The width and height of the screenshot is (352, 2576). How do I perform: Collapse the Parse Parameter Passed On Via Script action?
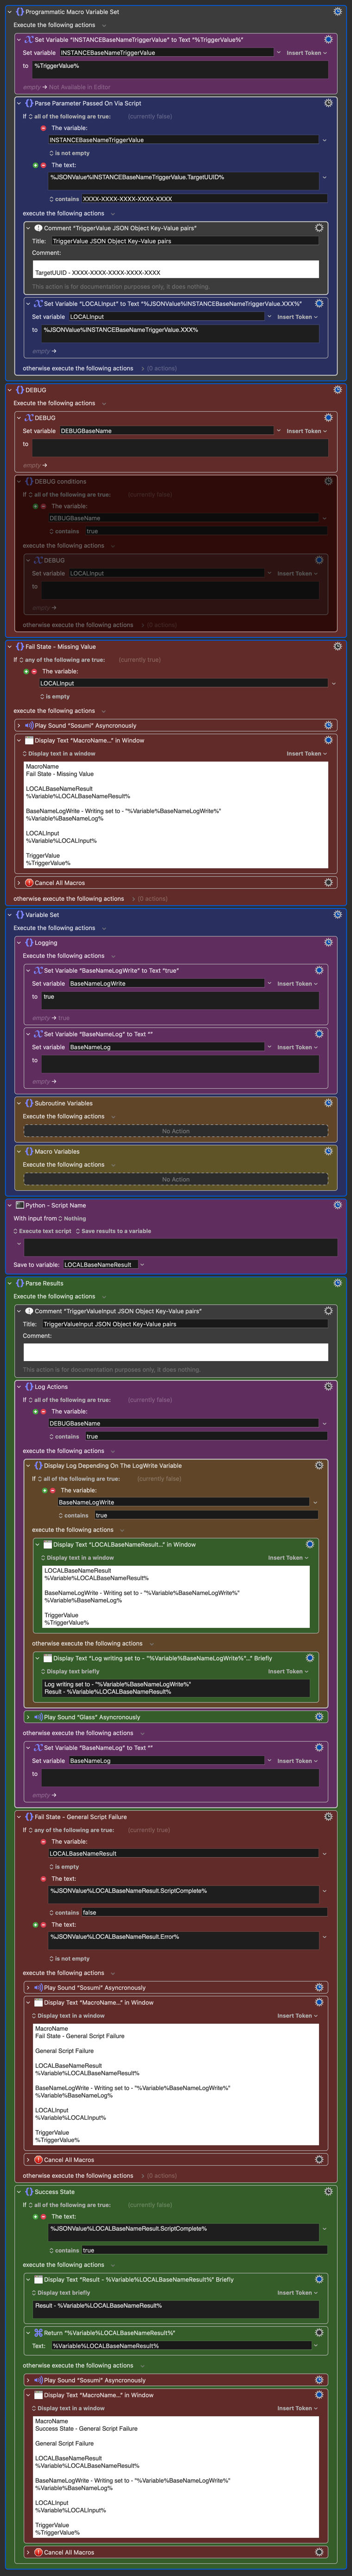[x=19, y=103]
